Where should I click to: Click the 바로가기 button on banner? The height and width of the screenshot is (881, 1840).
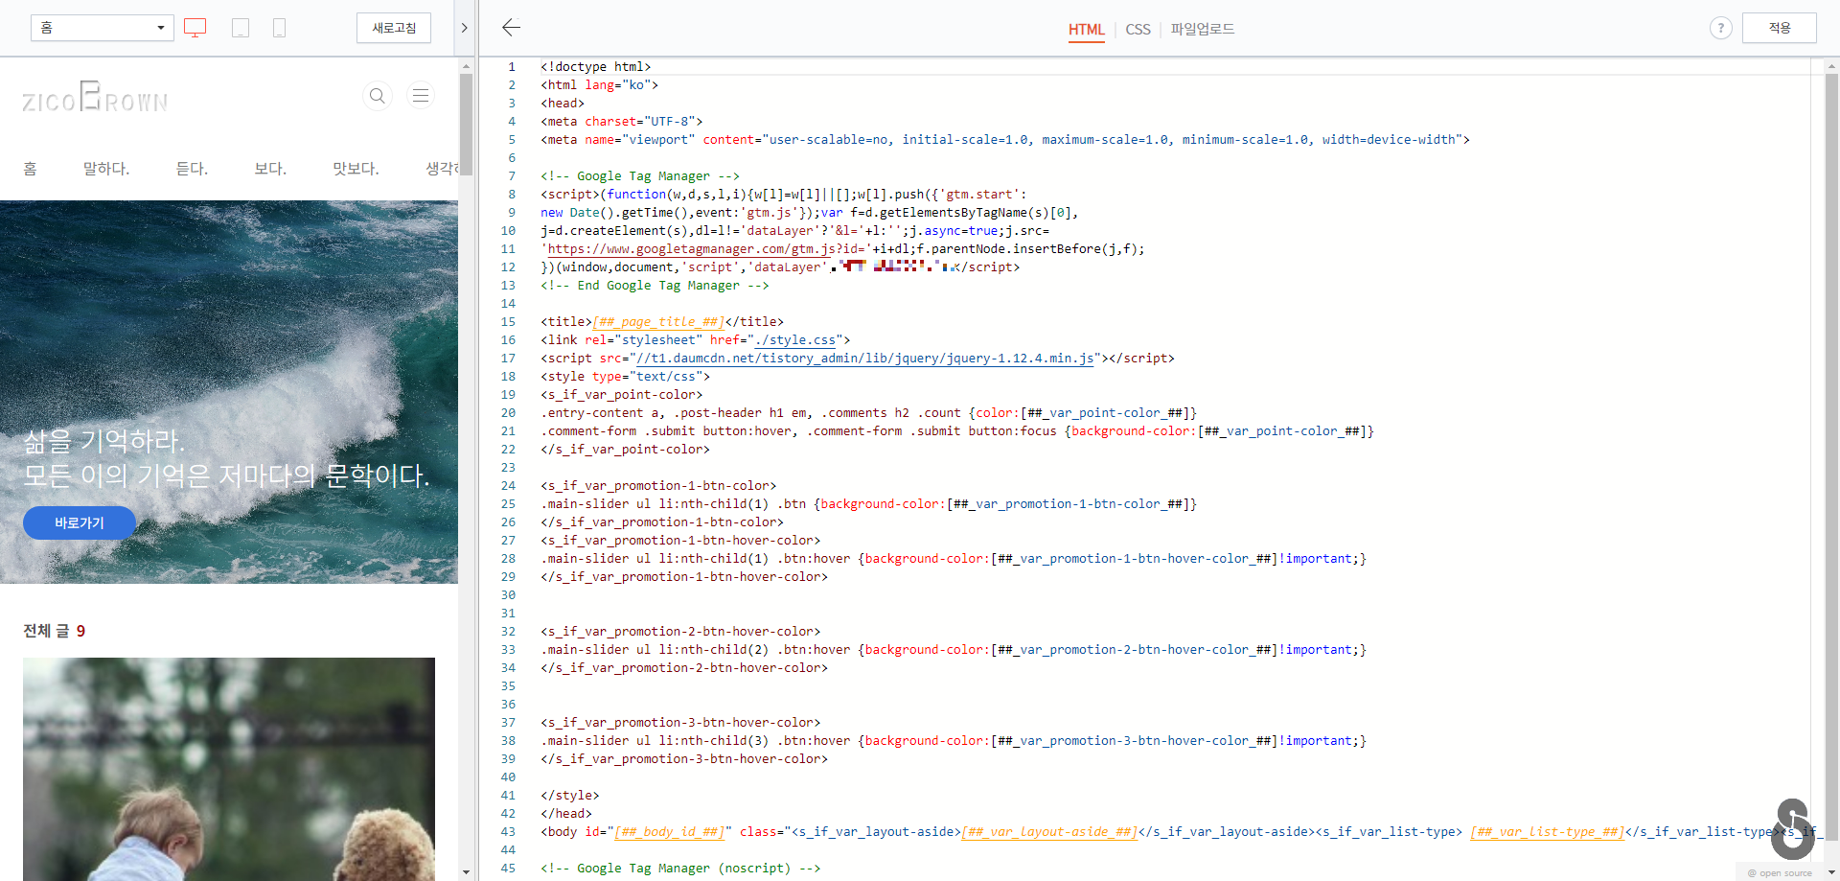pyautogui.click(x=80, y=522)
